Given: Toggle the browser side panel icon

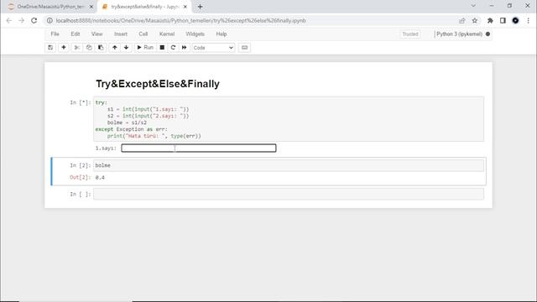Looking at the screenshot, I should [x=503, y=20].
